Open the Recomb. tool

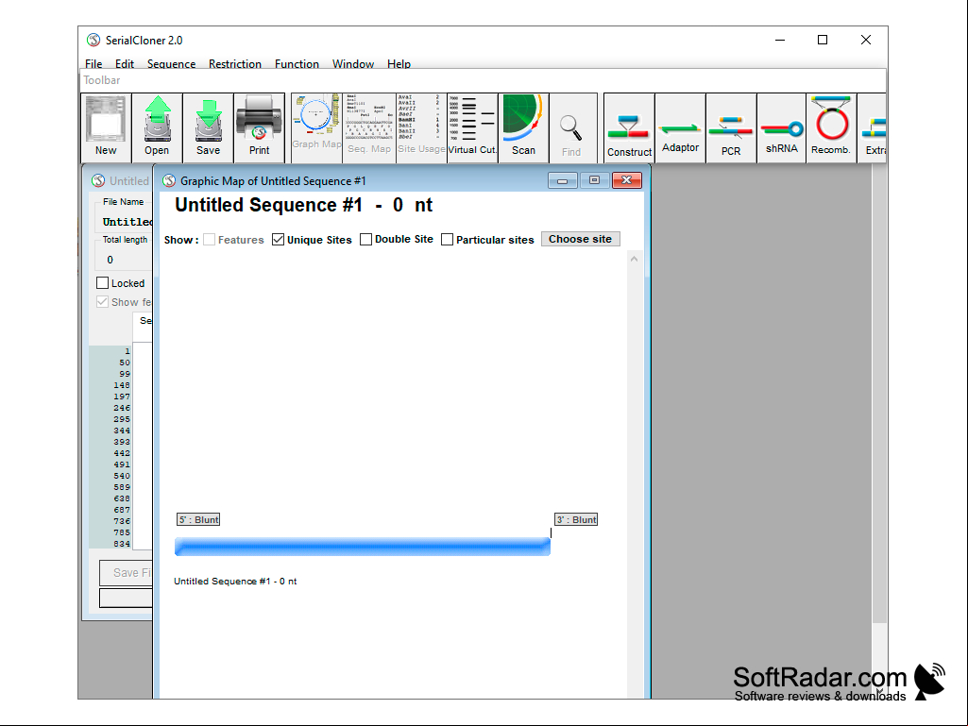point(831,127)
